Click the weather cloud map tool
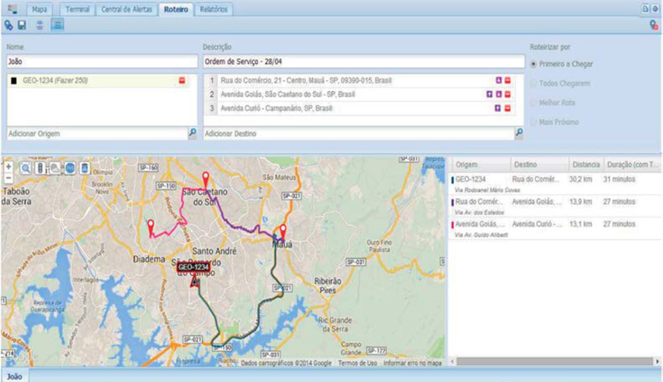This screenshot has width=663, height=382. [55, 168]
